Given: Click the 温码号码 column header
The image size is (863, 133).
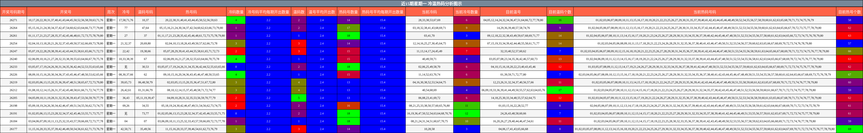Looking at the screenshot, I should (145, 12).
